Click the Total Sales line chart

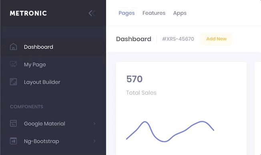coord(170,131)
